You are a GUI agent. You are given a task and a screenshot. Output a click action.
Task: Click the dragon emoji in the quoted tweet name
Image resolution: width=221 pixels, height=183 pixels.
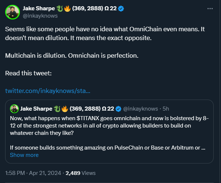click(x=57, y=108)
